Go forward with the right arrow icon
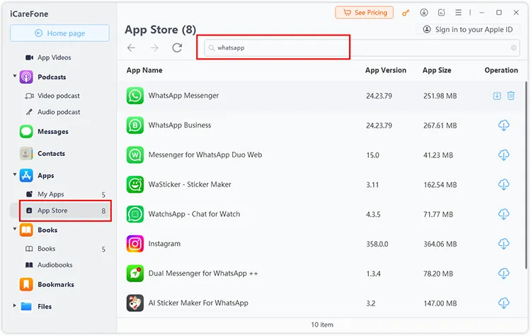Screen dimensions: 531x336 click(x=154, y=47)
